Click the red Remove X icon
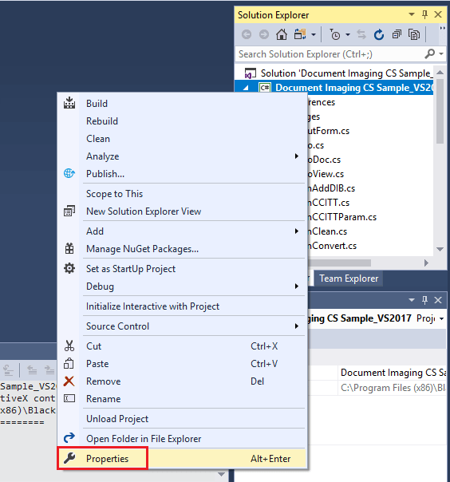This screenshot has width=450, height=482. pos(69,381)
